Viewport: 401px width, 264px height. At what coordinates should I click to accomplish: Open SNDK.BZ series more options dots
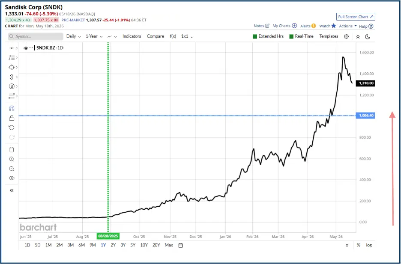point(31,47)
